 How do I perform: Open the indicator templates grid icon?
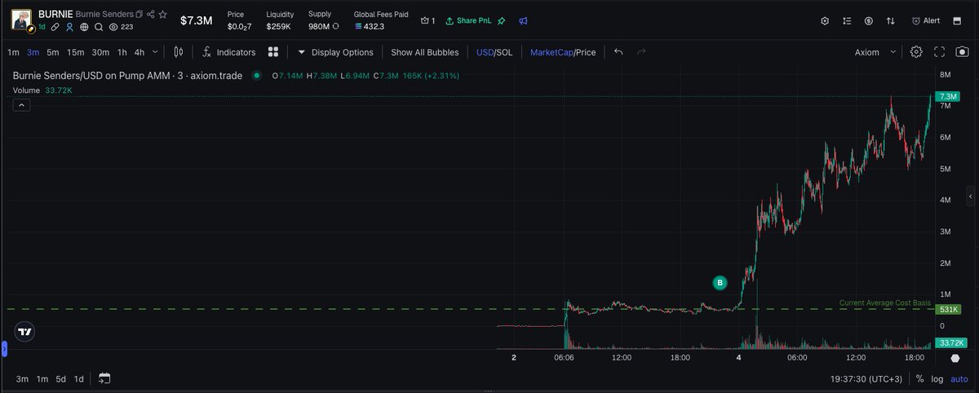coord(273,52)
